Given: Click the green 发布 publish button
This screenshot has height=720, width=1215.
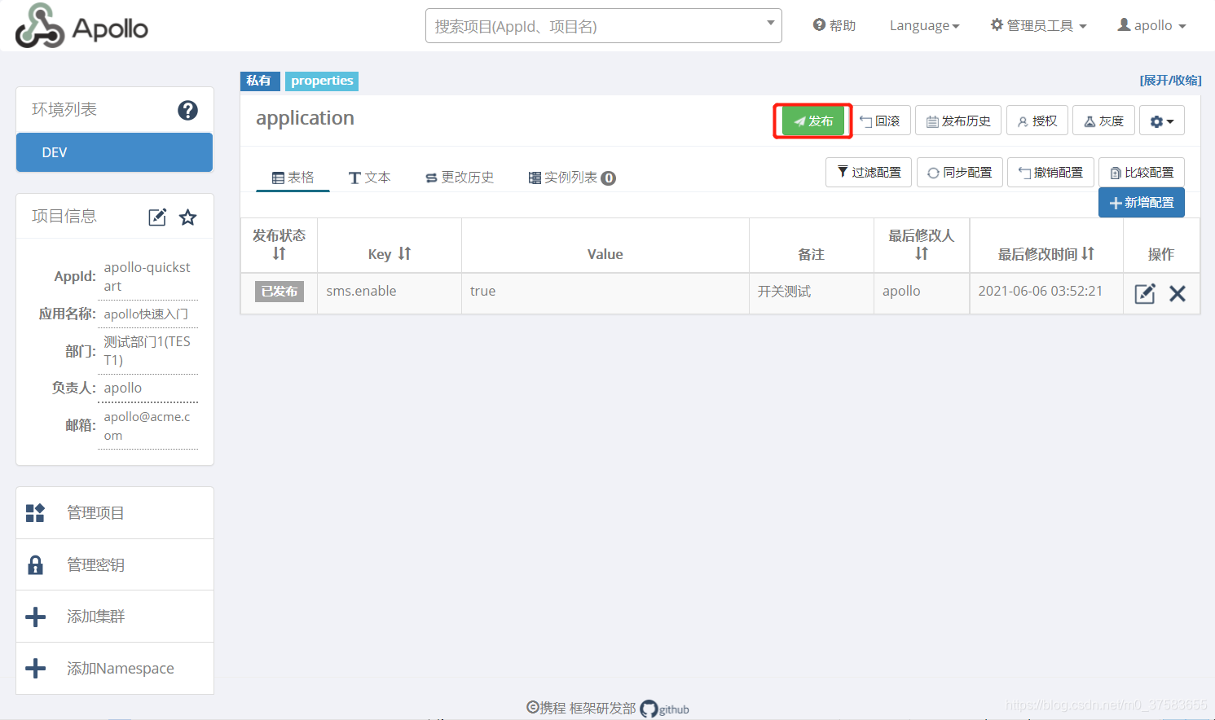Looking at the screenshot, I should click(x=813, y=121).
